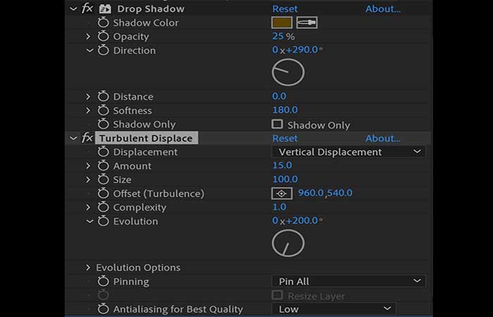Viewport: 493px width, 317px height.
Task: Enable the Opacity stopwatch
Action: tap(103, 37)
